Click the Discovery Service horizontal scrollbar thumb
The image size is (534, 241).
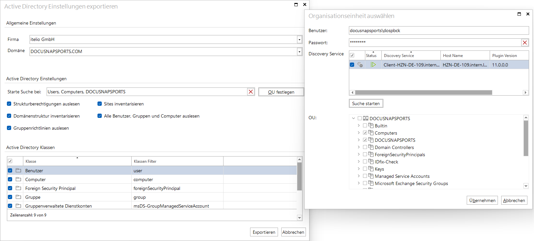[424, 92]
